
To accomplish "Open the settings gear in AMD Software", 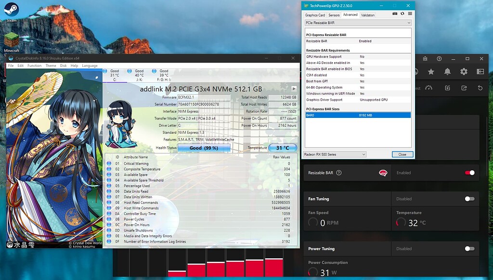I will [x=464, y=72].
